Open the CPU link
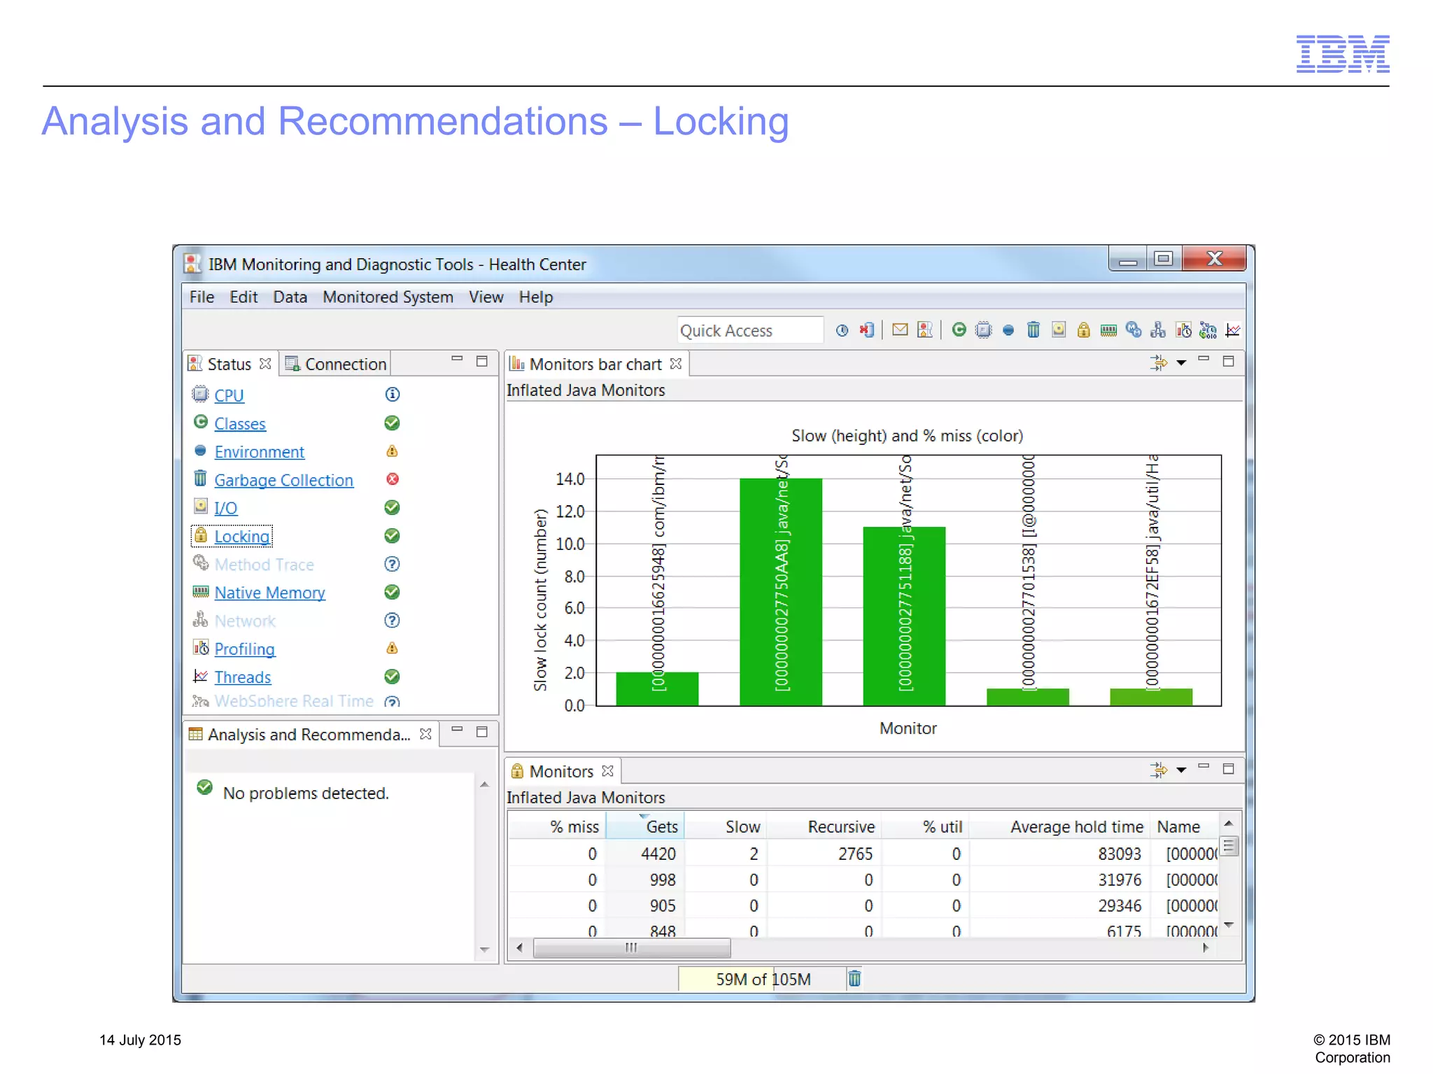Screen dimensions: 1433x1074 pyautogui.click(x=229, y=395)
